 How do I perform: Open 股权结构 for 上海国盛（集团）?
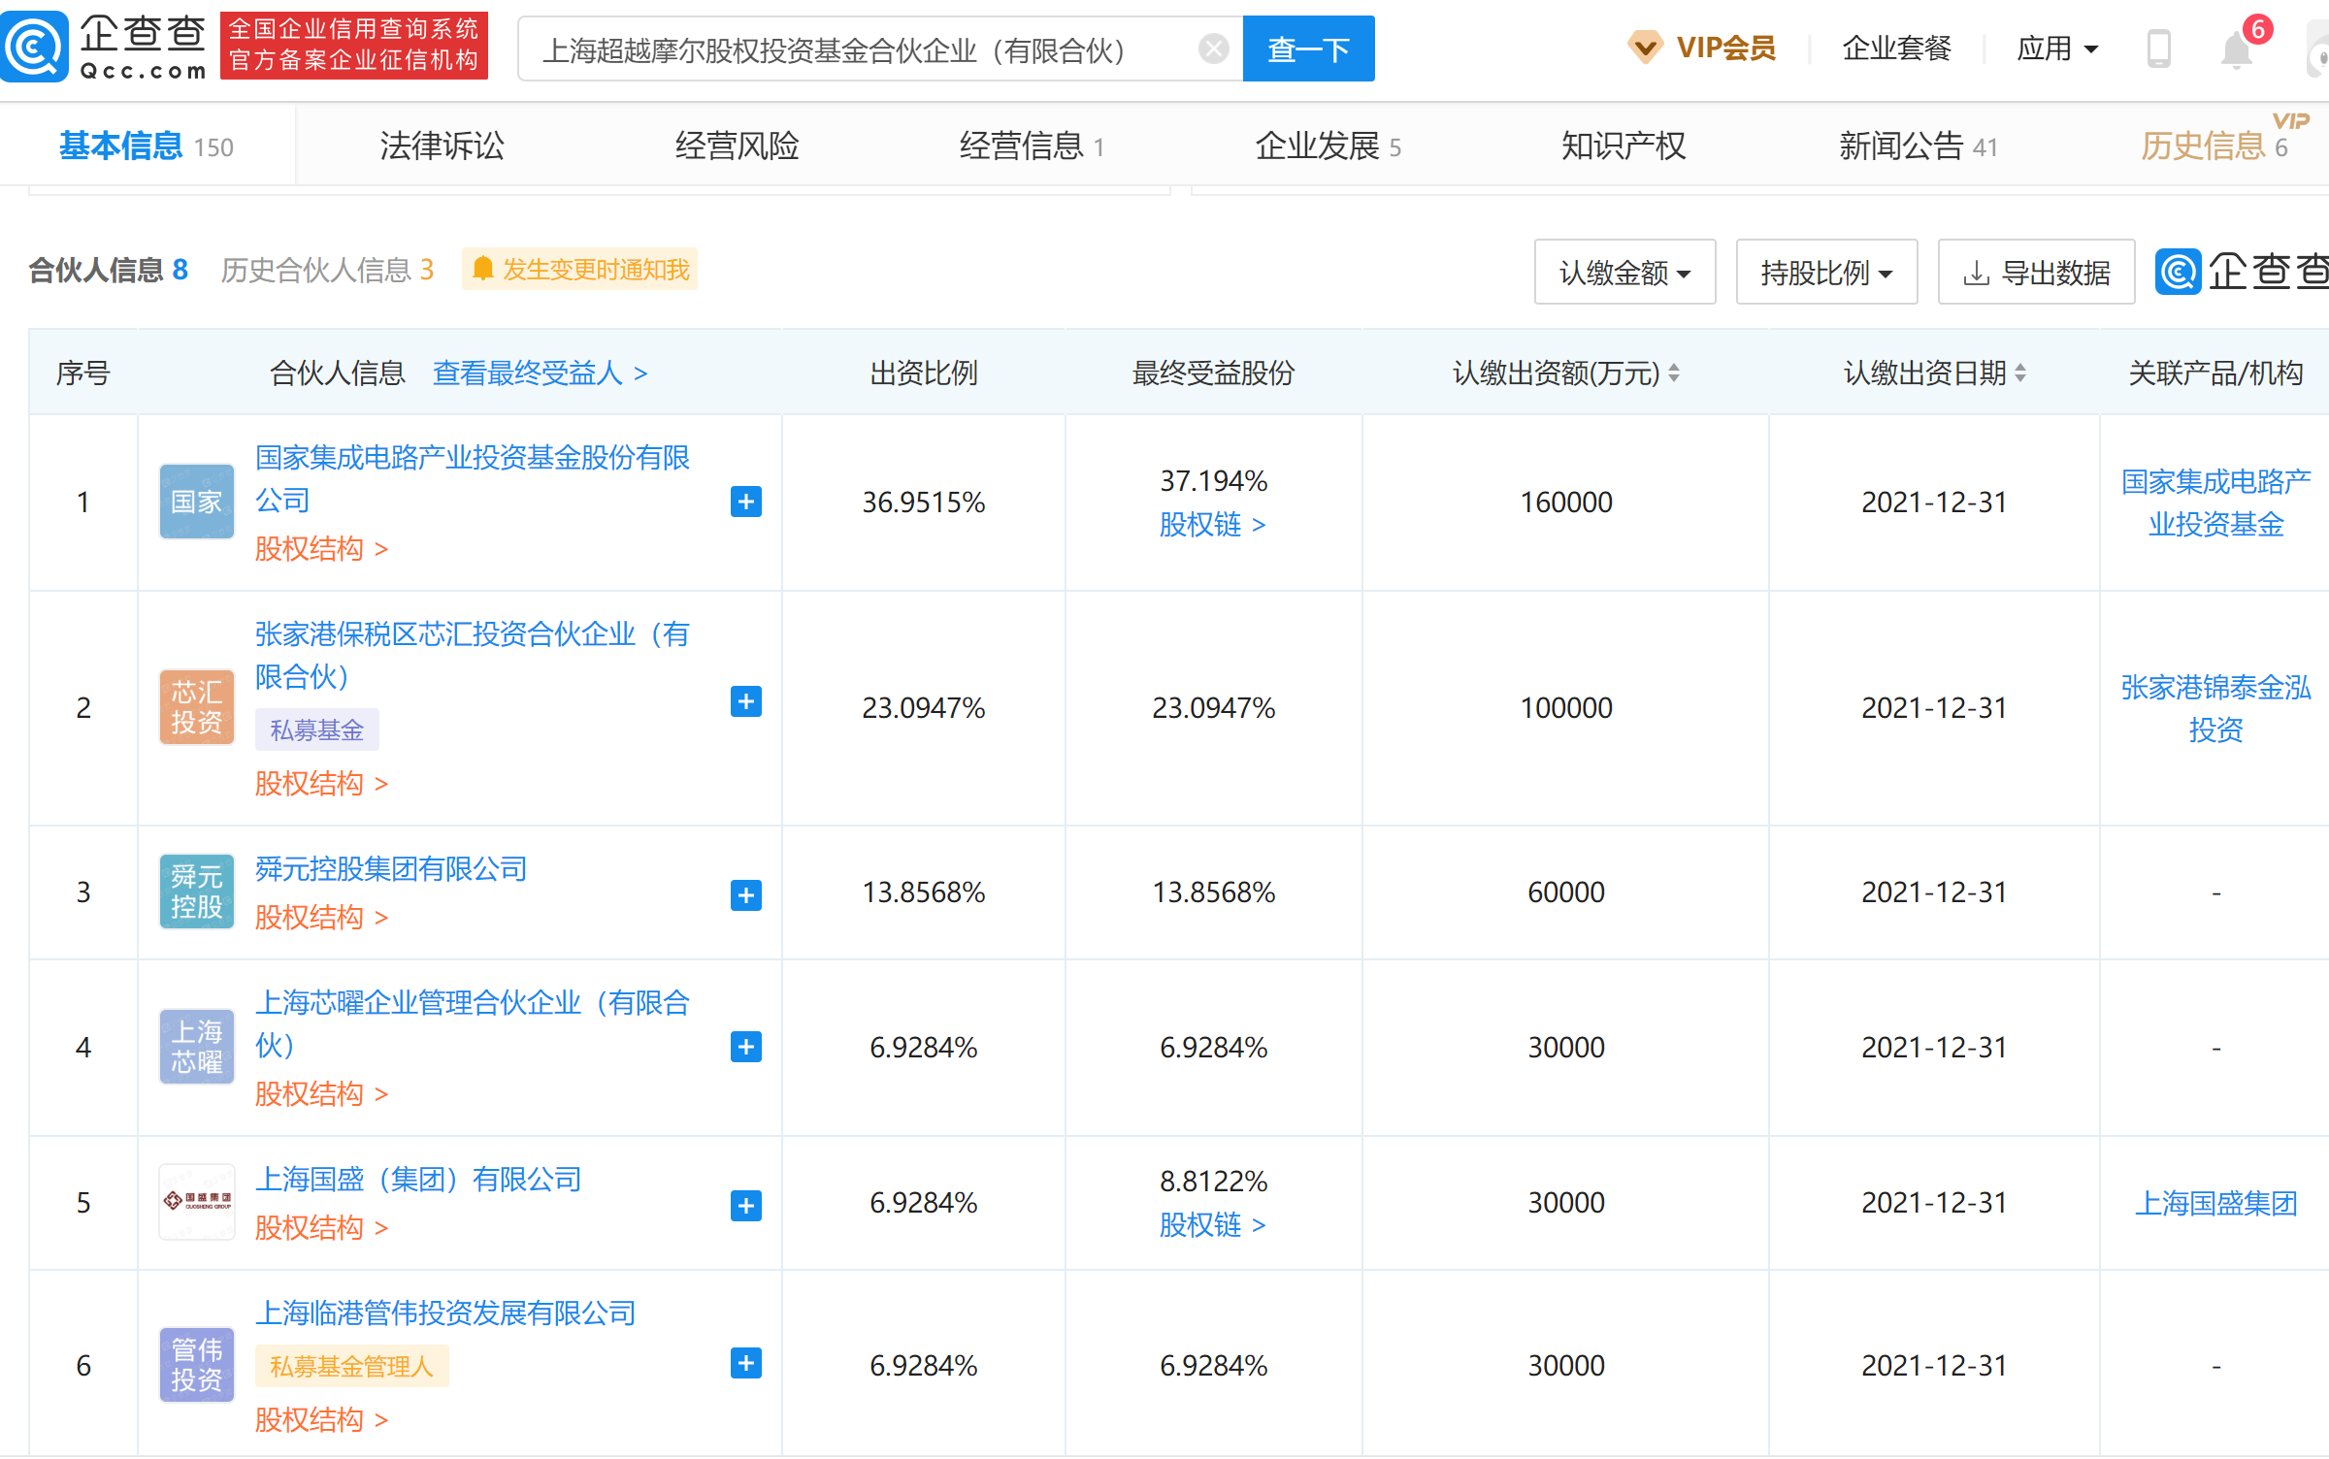pos(321,1228)
